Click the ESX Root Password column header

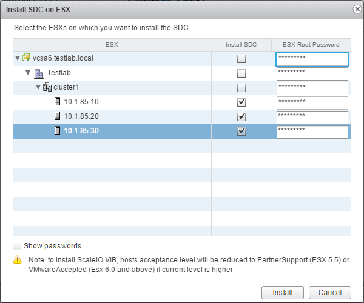point(311,44)
